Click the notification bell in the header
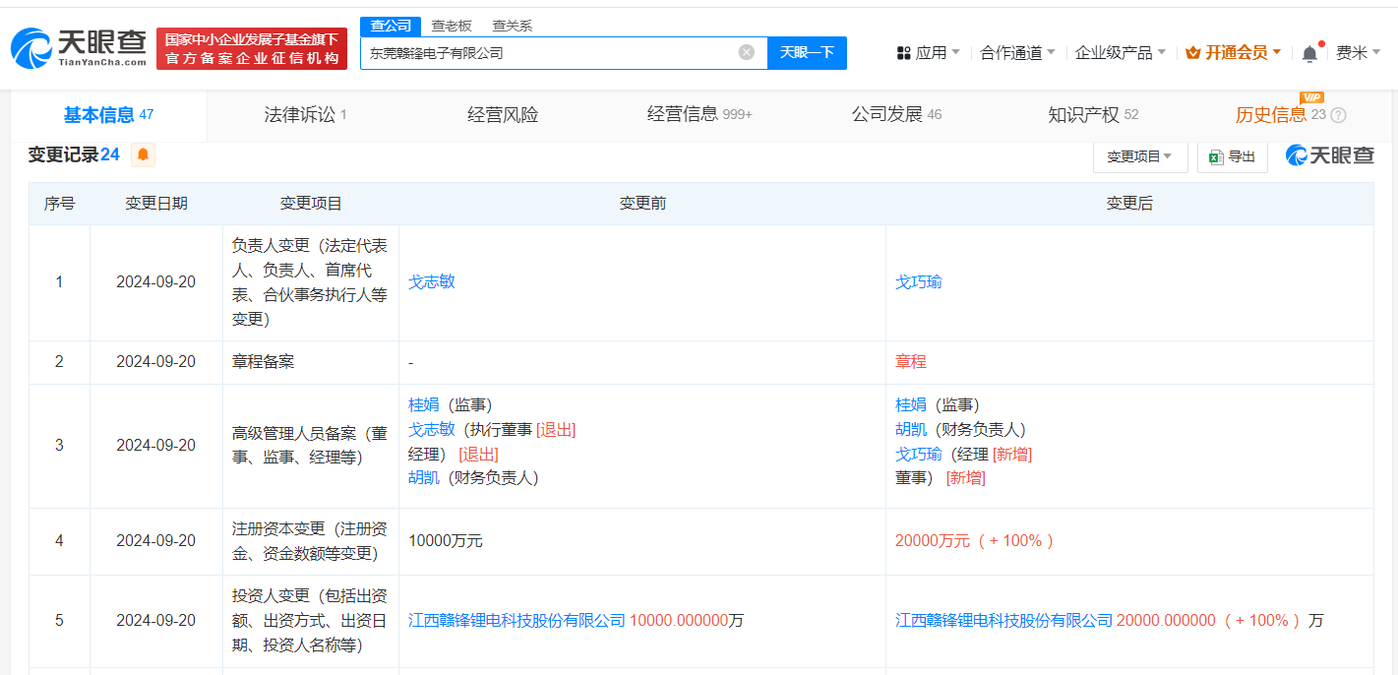The width and height of the screenshot is (1398, 675). click(x=1309, y=53)
